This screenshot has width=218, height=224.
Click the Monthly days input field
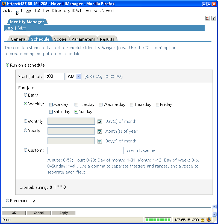click(71, 121)
